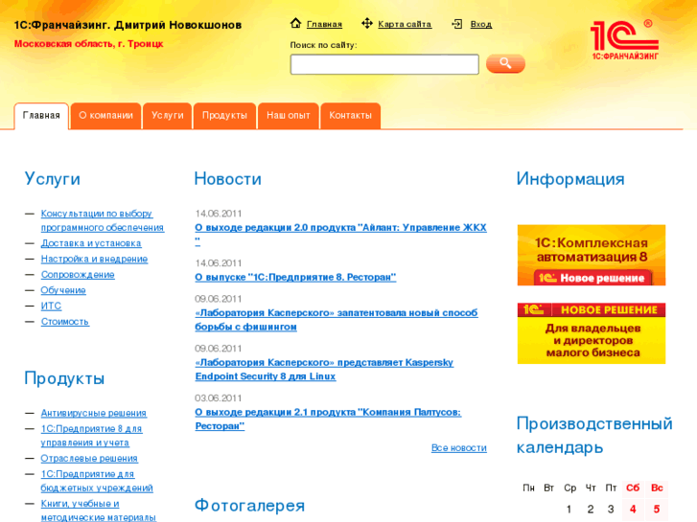Open the Отраслевые решения link

point(89,458)
